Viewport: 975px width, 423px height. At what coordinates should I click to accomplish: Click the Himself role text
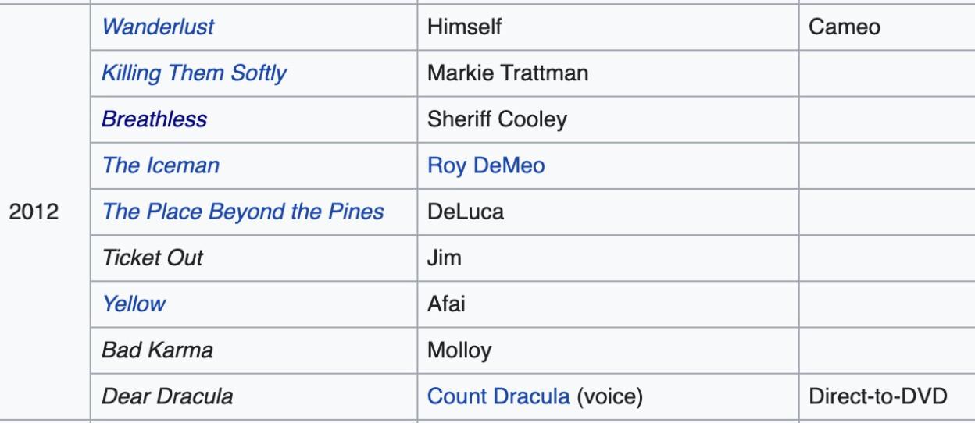click(464, 27)
